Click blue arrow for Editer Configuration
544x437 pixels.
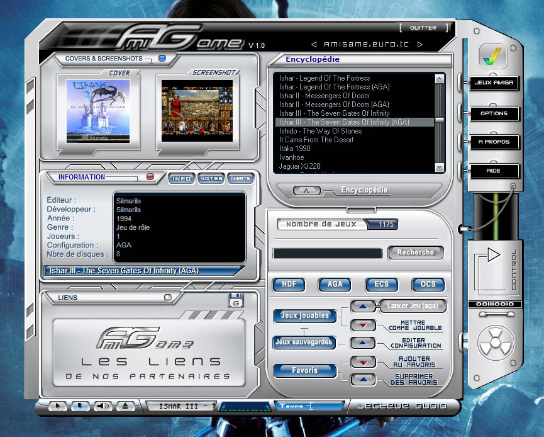pos(363,343)
